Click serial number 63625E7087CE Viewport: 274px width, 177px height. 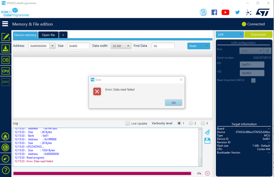(x=262, y=58)
